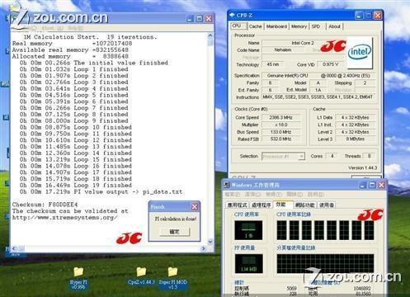Confirm the PI calculation done dialog
This screenshot has width=410, height=297.
coord(175,232)
